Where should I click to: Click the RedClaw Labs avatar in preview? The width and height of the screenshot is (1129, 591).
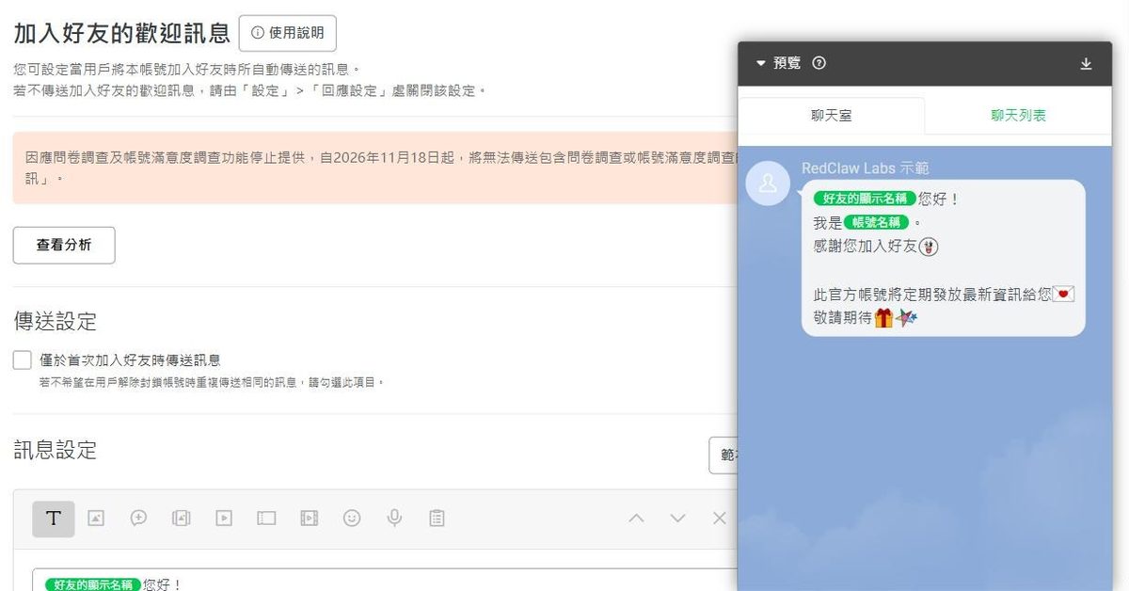(768, 183)
